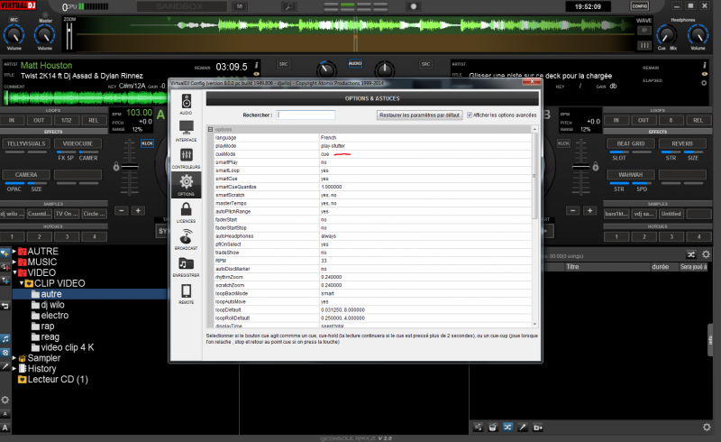Click 'Restaurer les paramètres par défaut' button
Viewport: 721px width, 442px height.
419,115
